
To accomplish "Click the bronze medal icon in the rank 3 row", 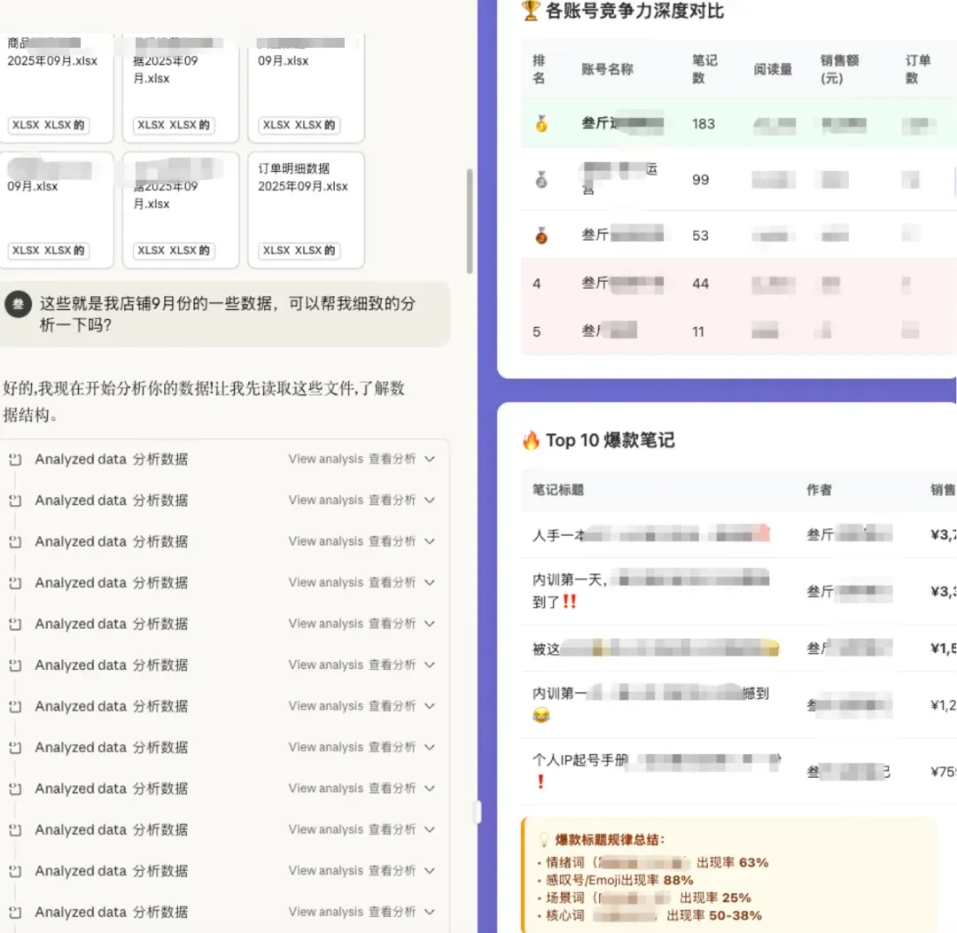I will click(x=542, y=235).
